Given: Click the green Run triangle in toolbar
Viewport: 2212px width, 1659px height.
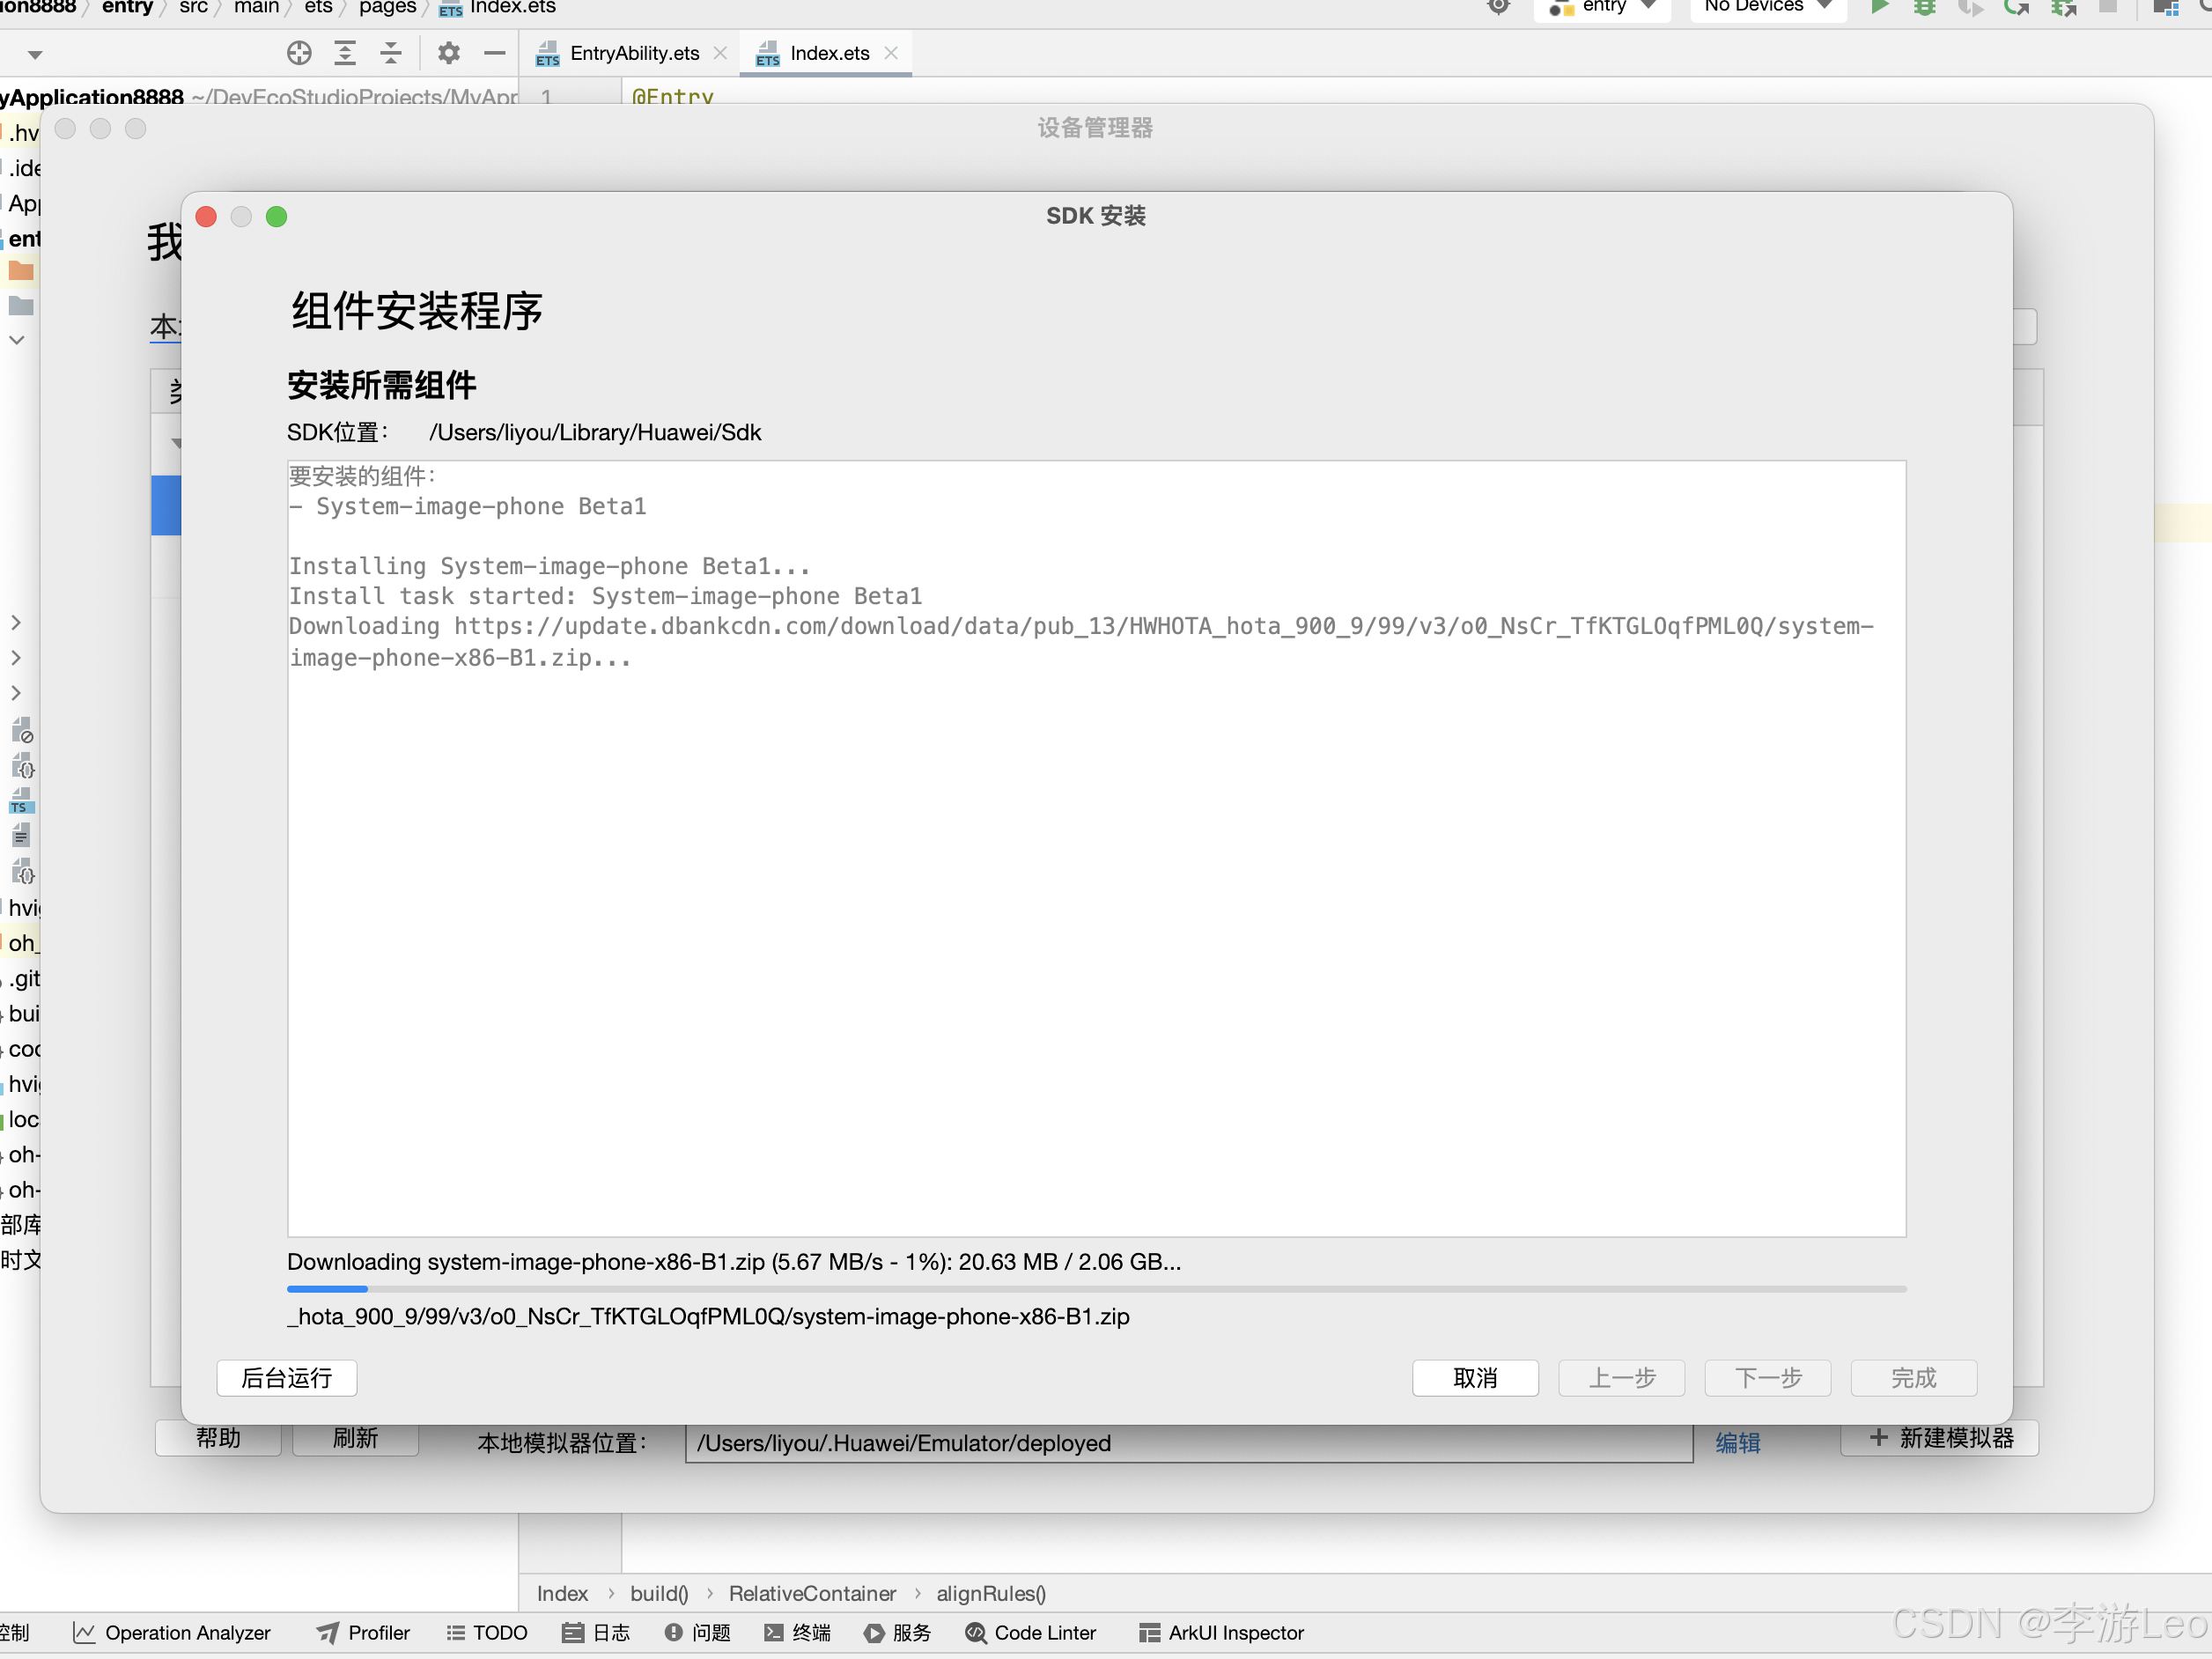Looking at the screenshot, I should pyautogui.click(x=1879, y=7).
